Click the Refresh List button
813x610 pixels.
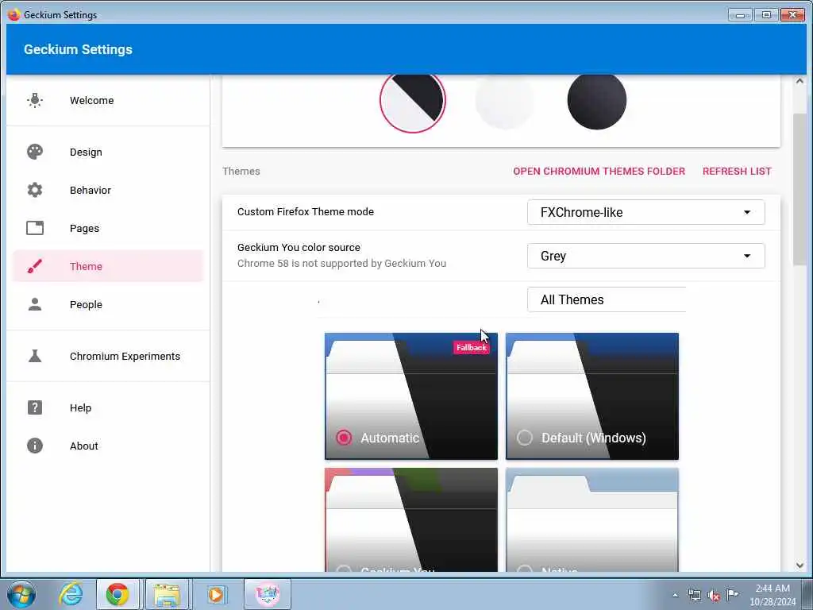(x=737, y=172)
